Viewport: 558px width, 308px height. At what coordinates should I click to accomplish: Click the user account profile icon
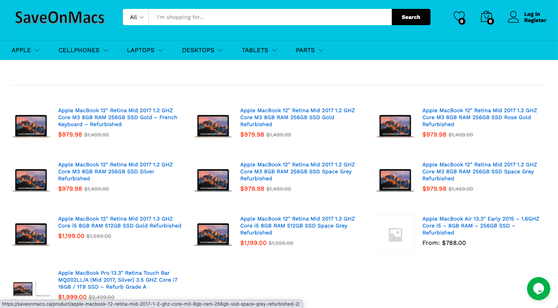pyautogui.click(x=513, y=17)
